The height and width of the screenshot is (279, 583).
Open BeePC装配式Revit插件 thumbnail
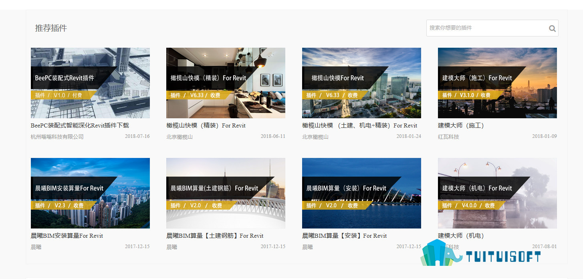tap(90, 83)
